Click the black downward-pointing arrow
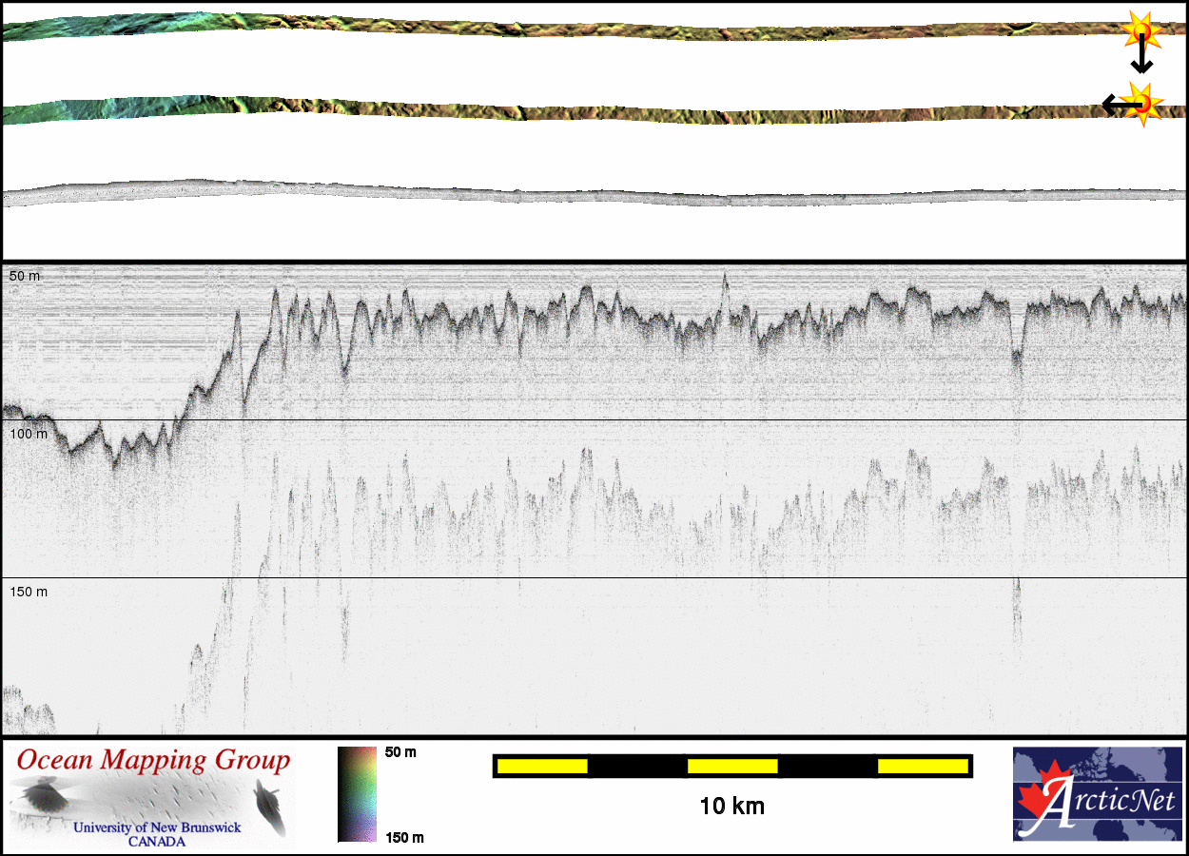The height and width of the screenshot is (856, 1189). click(1140, 60)
